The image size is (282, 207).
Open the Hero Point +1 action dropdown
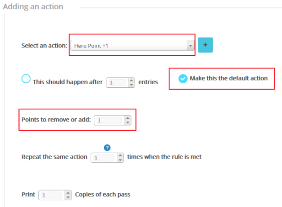click(x=128, y=45)
